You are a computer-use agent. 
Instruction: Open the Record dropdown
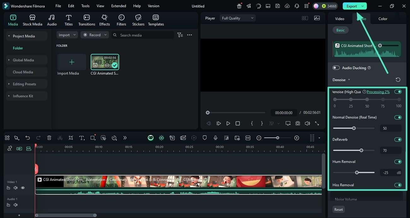pos(95,35)
